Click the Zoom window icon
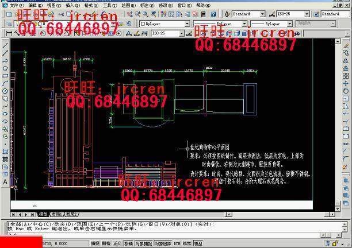This screenshot has height=248, width=352. pos(146,14)
